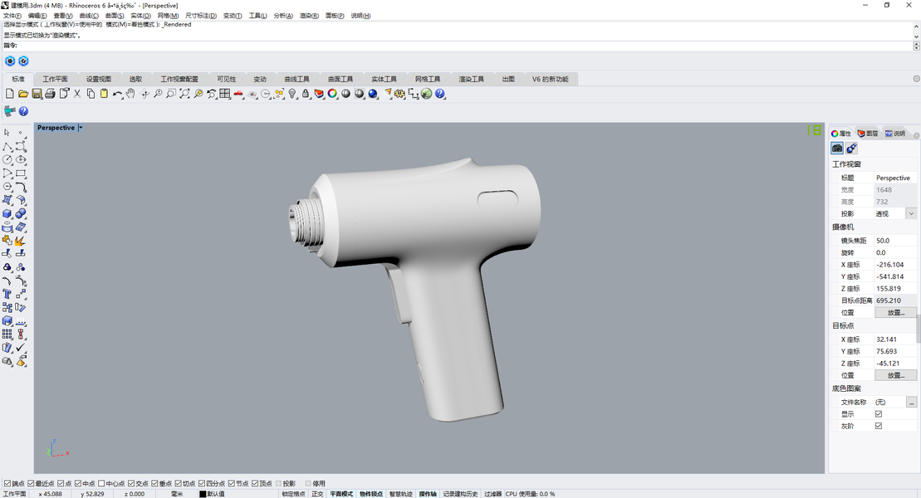This screenshot has height=498, width=921.
Task: Open the 过滤器 filter in status bar
Action: (x=492, y=494)
